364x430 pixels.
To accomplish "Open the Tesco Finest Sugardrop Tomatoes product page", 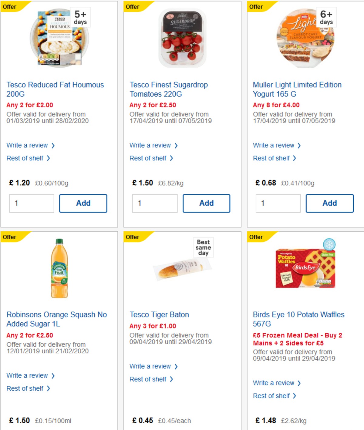I will click(x=169, y=89).
